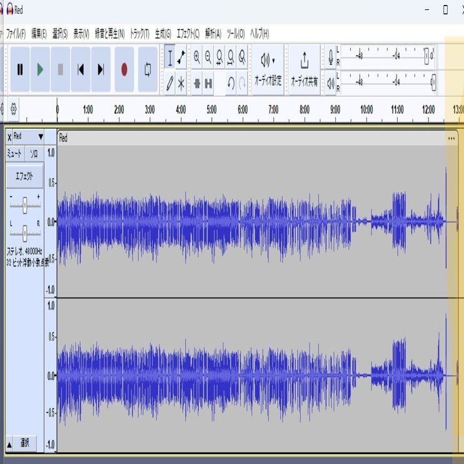The height and width of the screenshot is (464, 464).
Task: Click the Zoom toggle icon
Action: (x=242, y=57)
